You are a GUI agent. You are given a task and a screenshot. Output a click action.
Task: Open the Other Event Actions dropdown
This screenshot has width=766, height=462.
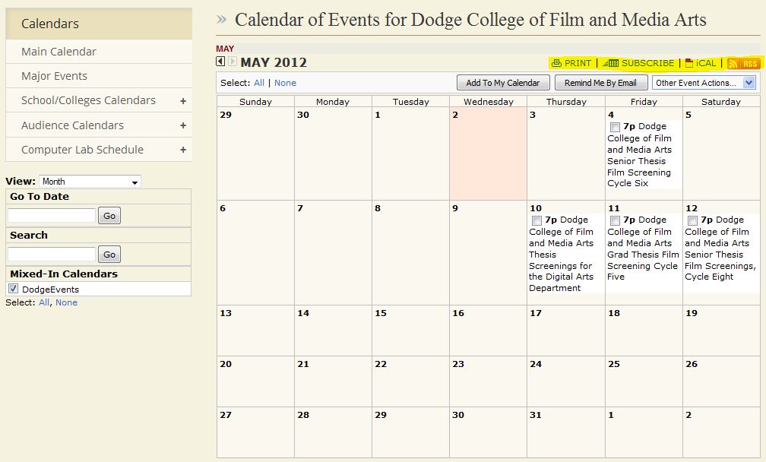[x=704, y=83]
